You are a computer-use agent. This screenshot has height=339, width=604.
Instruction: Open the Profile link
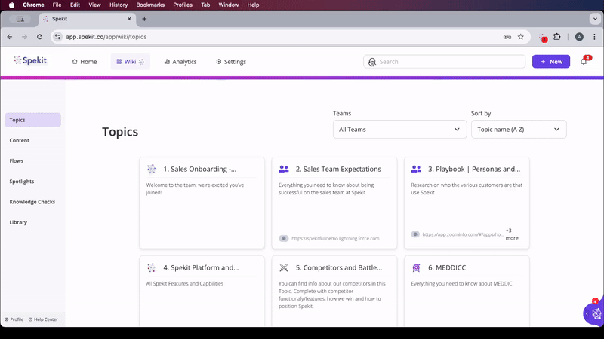pyautogui.click(x=14, y=319)
